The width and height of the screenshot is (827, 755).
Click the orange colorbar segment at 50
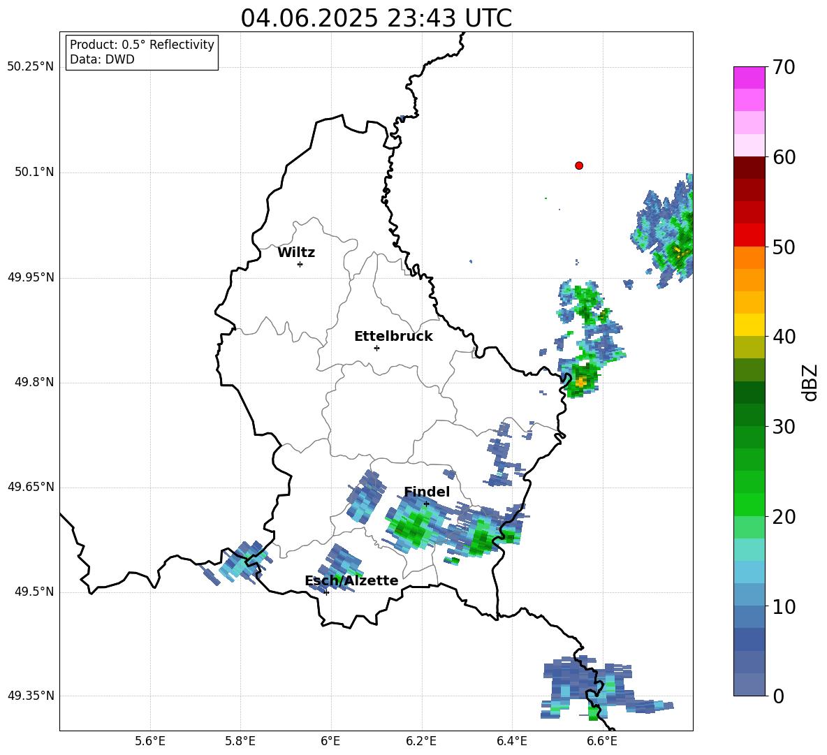pyautogui.click(x=749, y=258)
